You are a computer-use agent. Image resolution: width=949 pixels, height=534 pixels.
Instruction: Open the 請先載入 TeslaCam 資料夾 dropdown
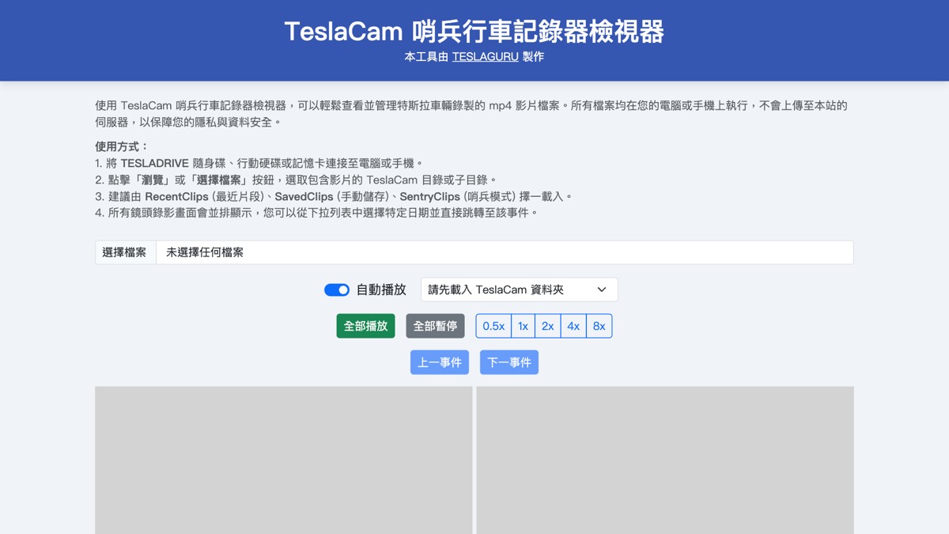519,290
